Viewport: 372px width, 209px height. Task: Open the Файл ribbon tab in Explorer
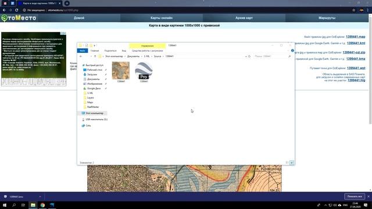[x=83, y=51]
